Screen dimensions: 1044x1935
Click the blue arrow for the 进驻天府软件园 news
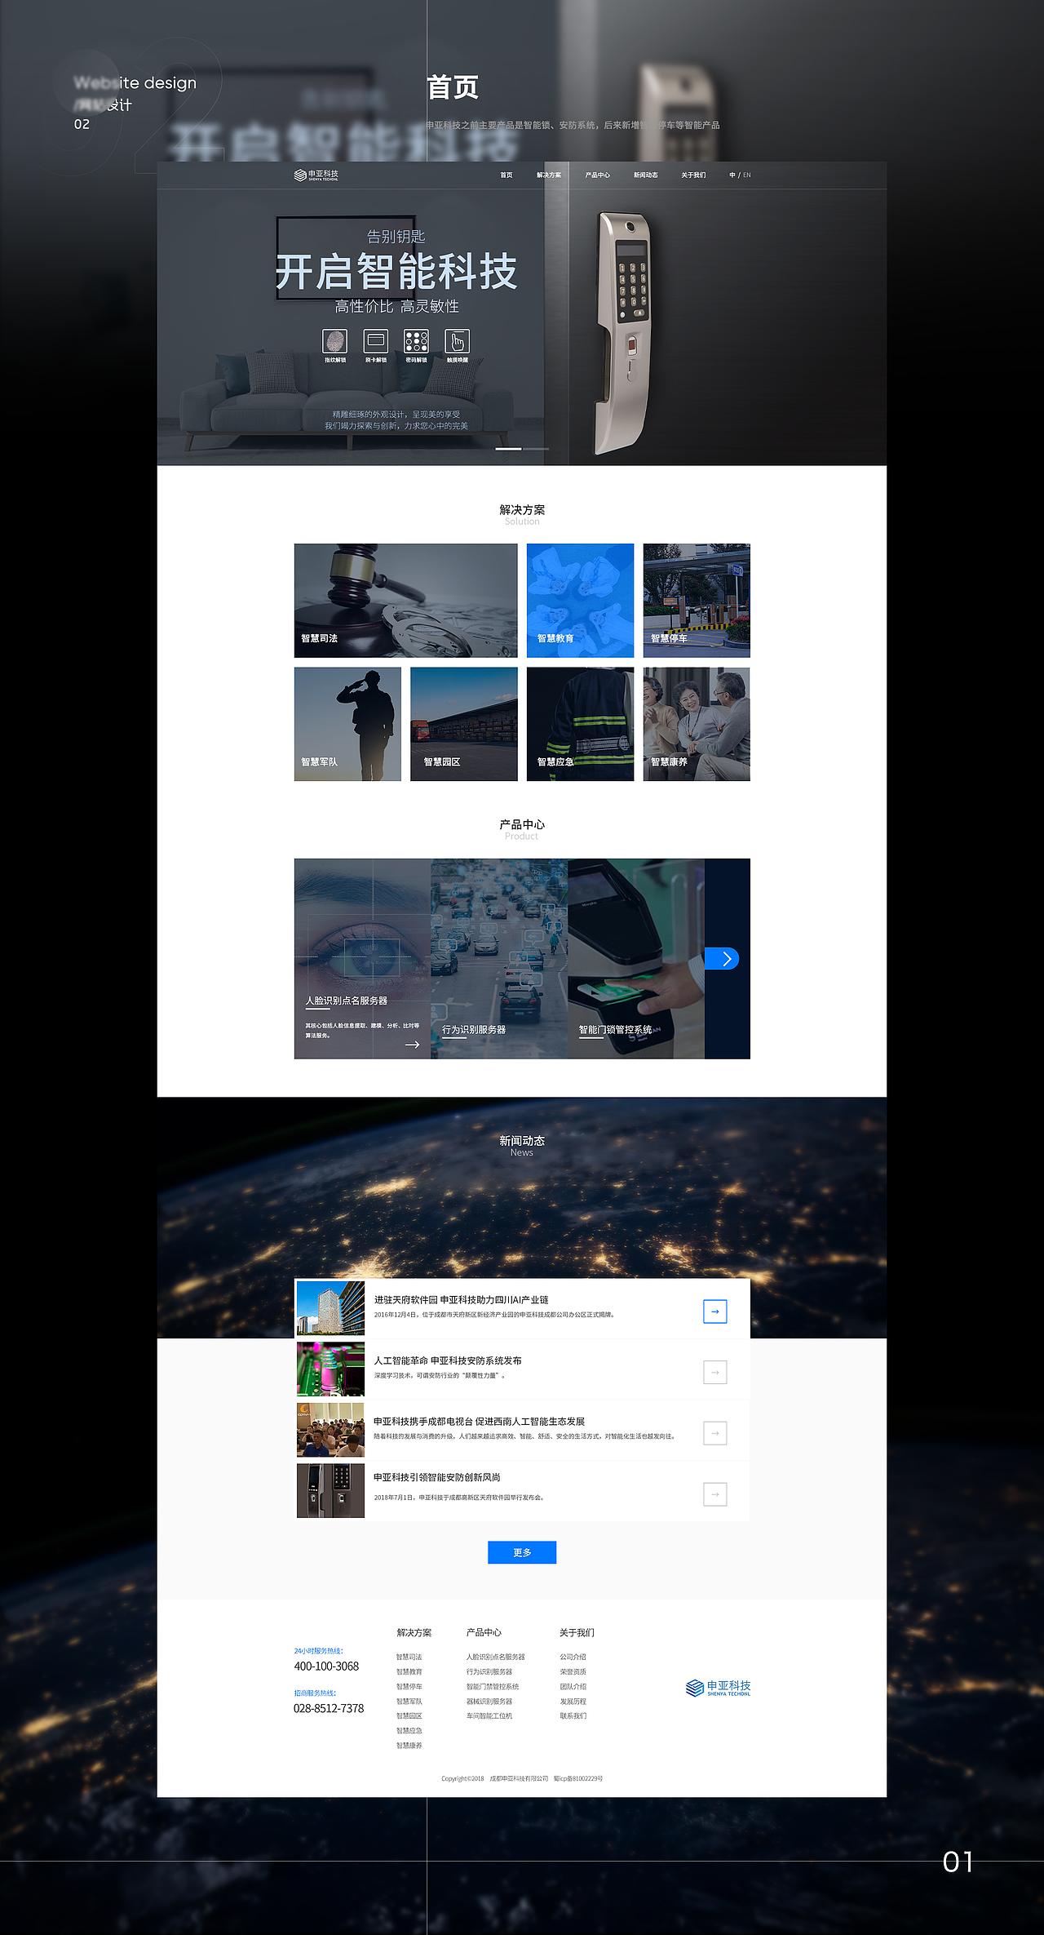(x=715, y=1311)
